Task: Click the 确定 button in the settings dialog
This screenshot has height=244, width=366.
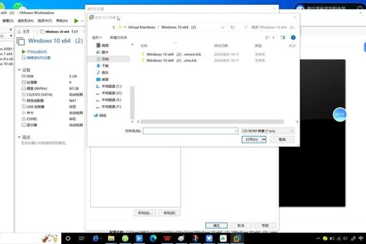Action: (x=217, y=226)
